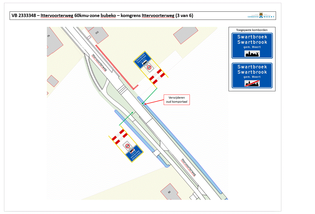This screenshot has width=315, height=214.
Task: Select building number 74 on the map
Action: pos(48,36)
